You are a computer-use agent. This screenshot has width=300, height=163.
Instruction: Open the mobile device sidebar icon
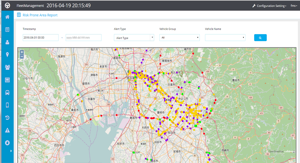pyautogui.click(x=7, y=105)
